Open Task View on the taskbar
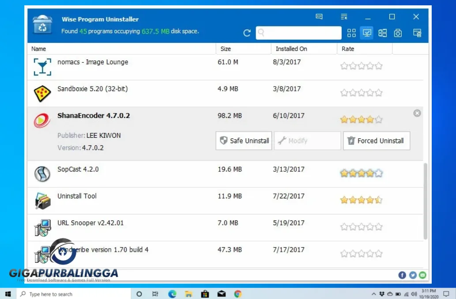 155,294
